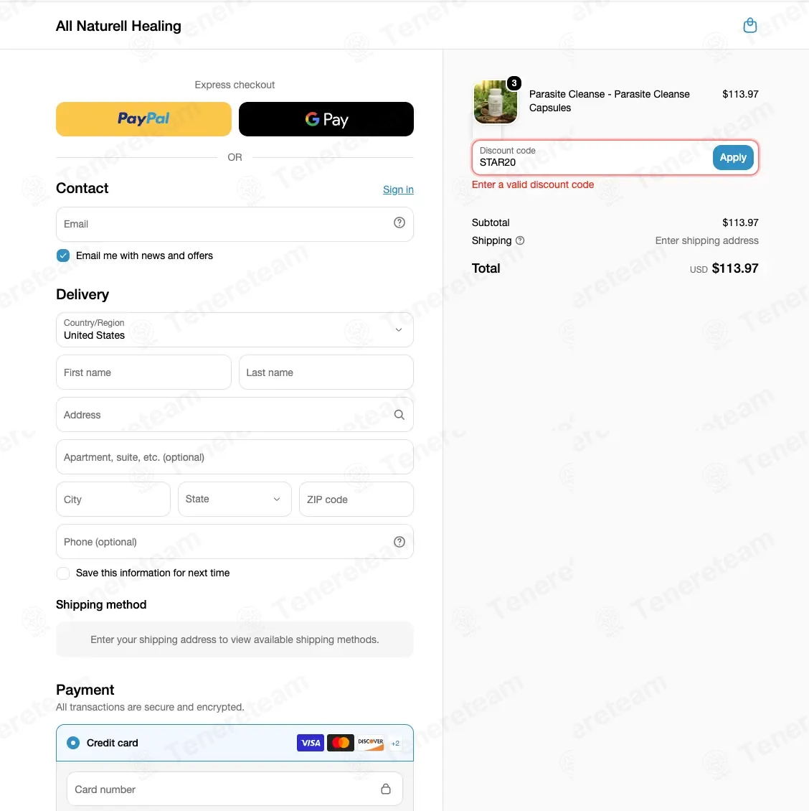Open the Country/Region dropdown
809x811 pixels.
click(x=235, y=329)
